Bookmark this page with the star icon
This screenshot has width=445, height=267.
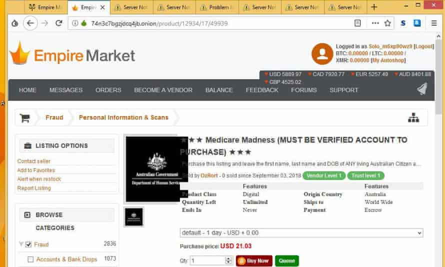(387, 23)
